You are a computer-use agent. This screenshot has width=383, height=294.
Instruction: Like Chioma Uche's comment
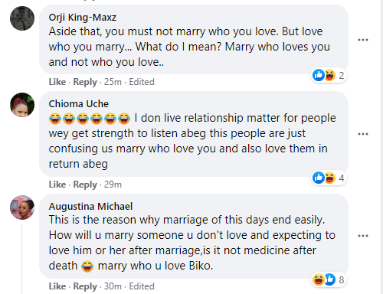pos(57,185)
